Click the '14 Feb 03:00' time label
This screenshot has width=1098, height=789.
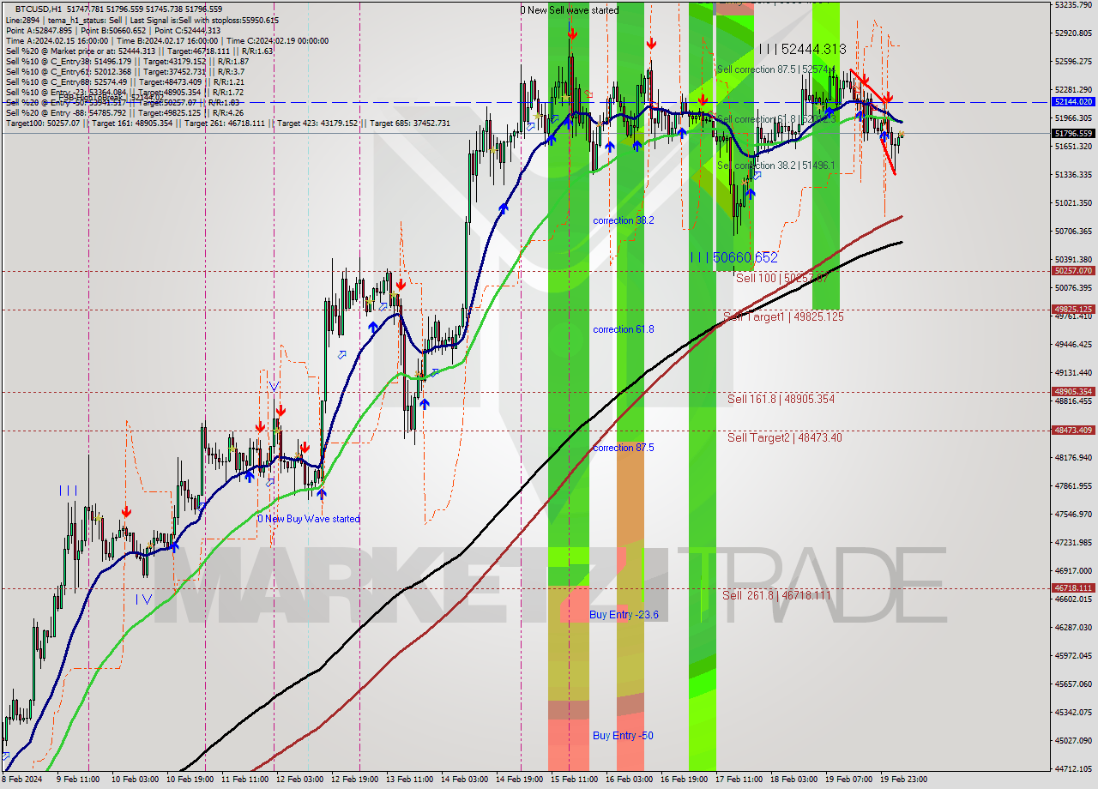point(465,780)
